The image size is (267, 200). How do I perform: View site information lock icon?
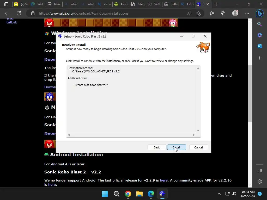pyautogui.click(x=33, y=13)
